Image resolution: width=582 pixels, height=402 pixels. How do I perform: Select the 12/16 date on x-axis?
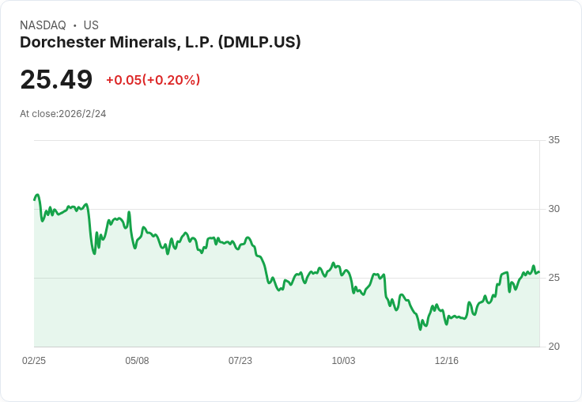tap(447, 360)
